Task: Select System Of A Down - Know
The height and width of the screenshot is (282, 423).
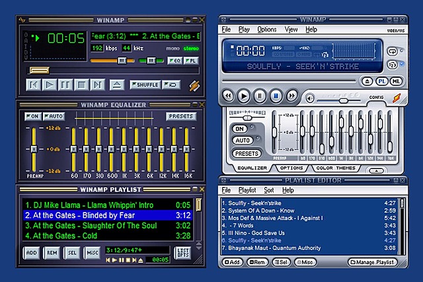Action: [x=309, y=211]
